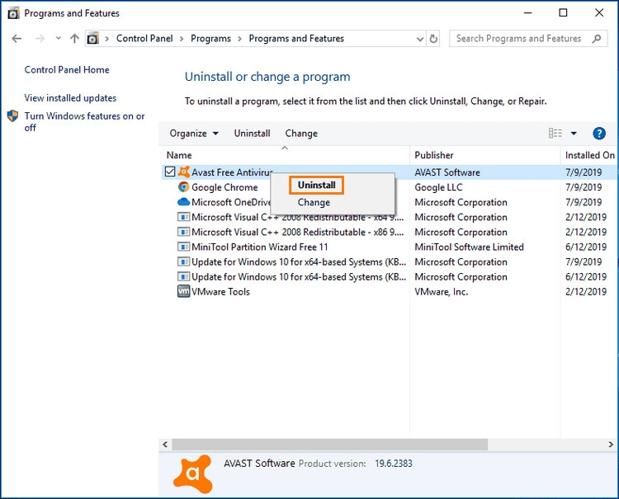Sort by the Installed On column header

click(589, 155)
